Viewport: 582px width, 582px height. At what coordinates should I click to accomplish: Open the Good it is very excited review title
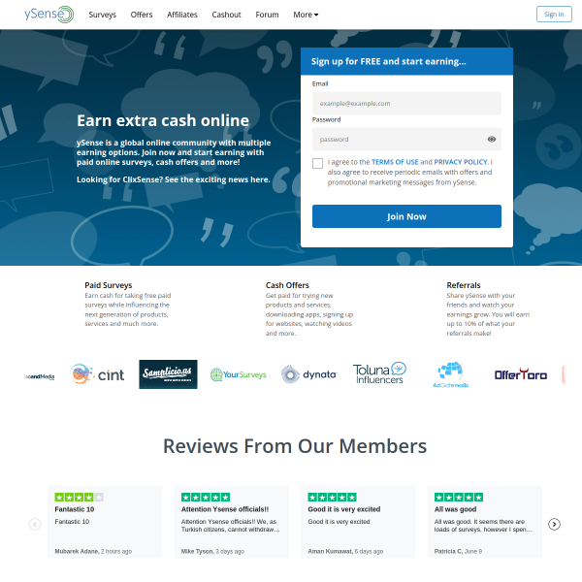[344, 509]
